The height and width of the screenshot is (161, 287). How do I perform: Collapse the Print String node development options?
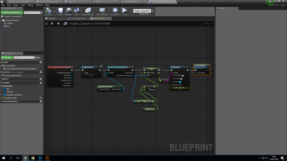click(180, 90)
